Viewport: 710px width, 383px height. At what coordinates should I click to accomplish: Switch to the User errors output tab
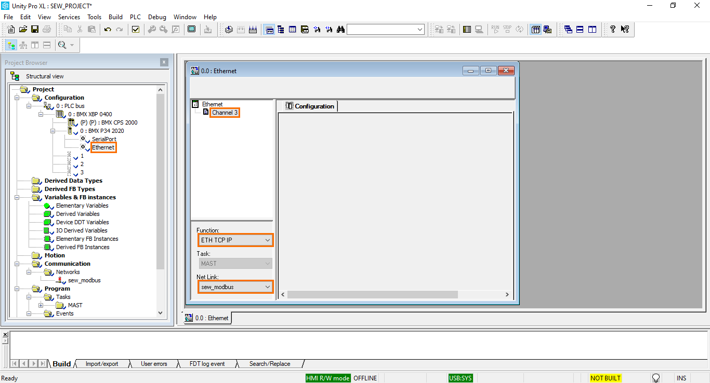(x=154, y=364)
